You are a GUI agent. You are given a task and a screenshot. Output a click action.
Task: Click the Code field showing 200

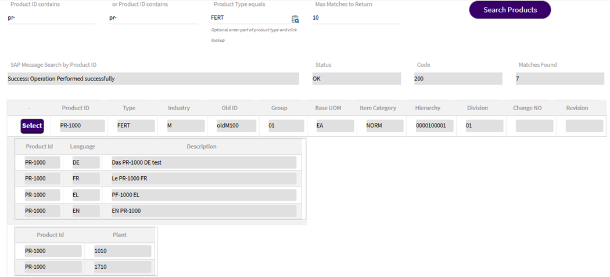[x=458, y=79]
